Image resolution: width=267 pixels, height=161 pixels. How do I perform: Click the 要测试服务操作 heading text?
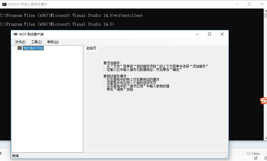point(115,76)
